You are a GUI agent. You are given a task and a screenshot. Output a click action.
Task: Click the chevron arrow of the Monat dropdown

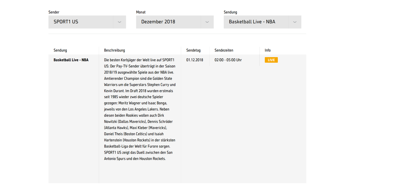coord(207,22)
